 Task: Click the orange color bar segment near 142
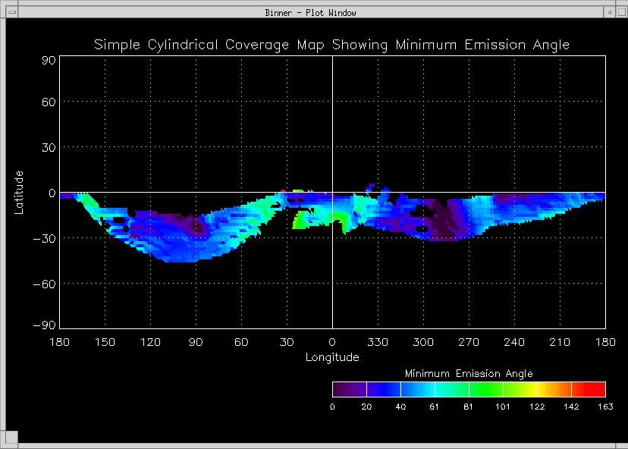pos(563,390)
